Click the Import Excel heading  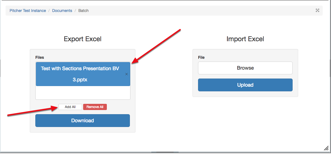(245, 39)
